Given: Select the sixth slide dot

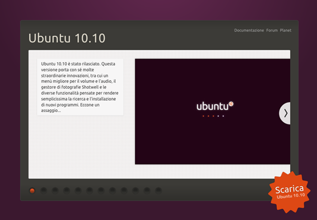Looking at the screenshot, I should tap(90, 190).
